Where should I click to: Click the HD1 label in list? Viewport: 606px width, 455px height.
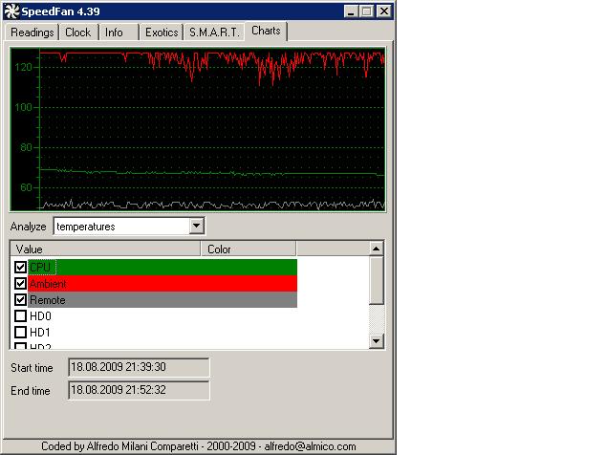[40, 333]
